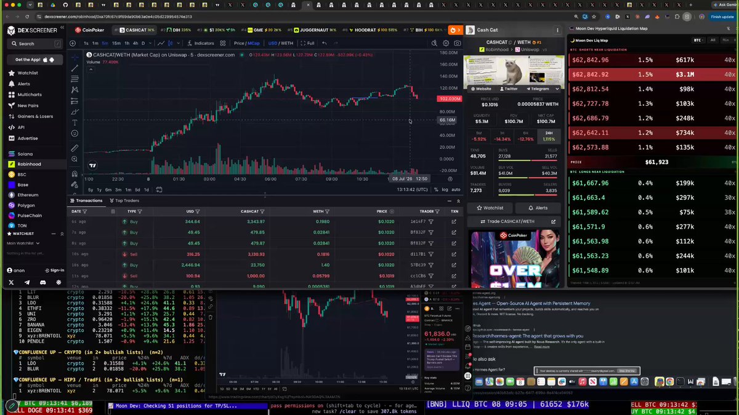The image size is (739, 415).
Task: Open chart settings gear icon
Action: (x=445, y=43)
